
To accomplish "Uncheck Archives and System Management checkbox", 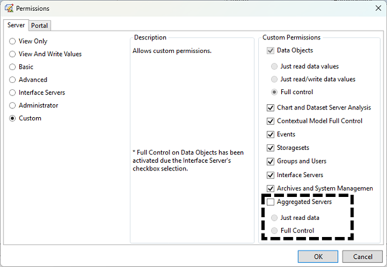I will 270,188.
